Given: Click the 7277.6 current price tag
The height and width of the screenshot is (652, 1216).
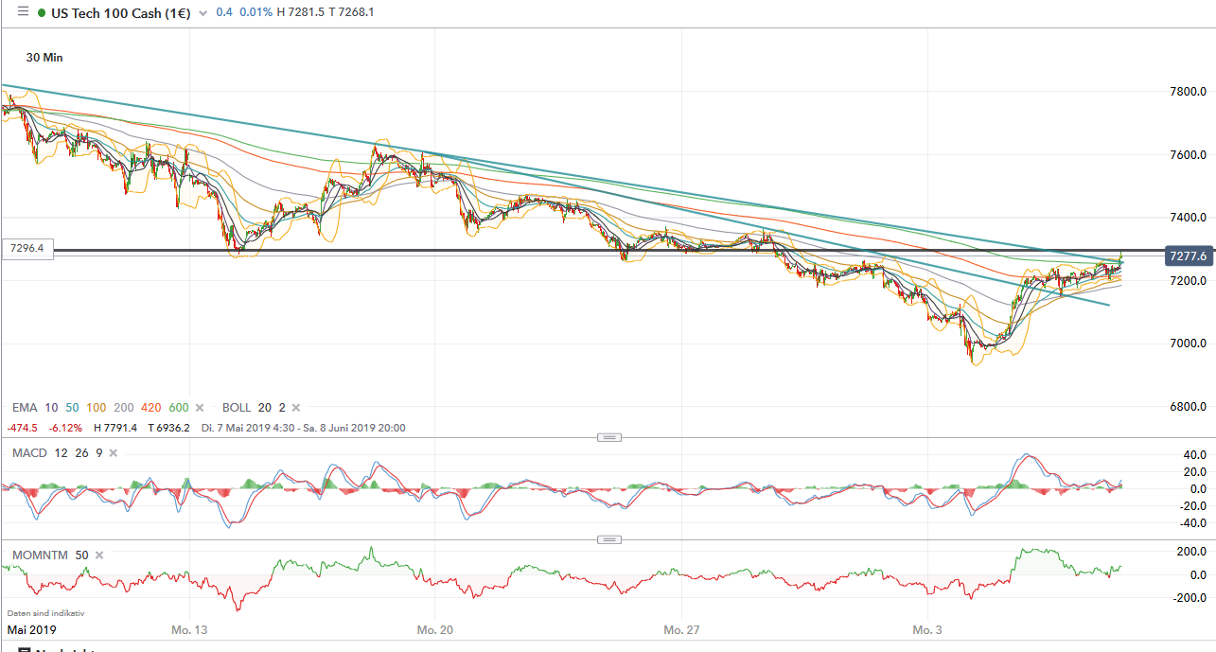Looking at the screenshot, I should [x=1190, y=256].
